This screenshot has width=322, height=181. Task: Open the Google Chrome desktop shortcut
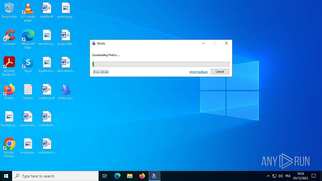pyautogui.click(x=9, y=148)
